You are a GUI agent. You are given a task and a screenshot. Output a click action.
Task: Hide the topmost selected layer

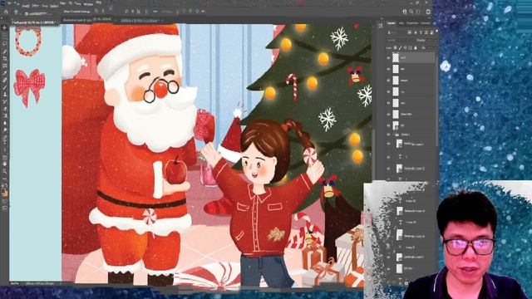tap(388, 58)
